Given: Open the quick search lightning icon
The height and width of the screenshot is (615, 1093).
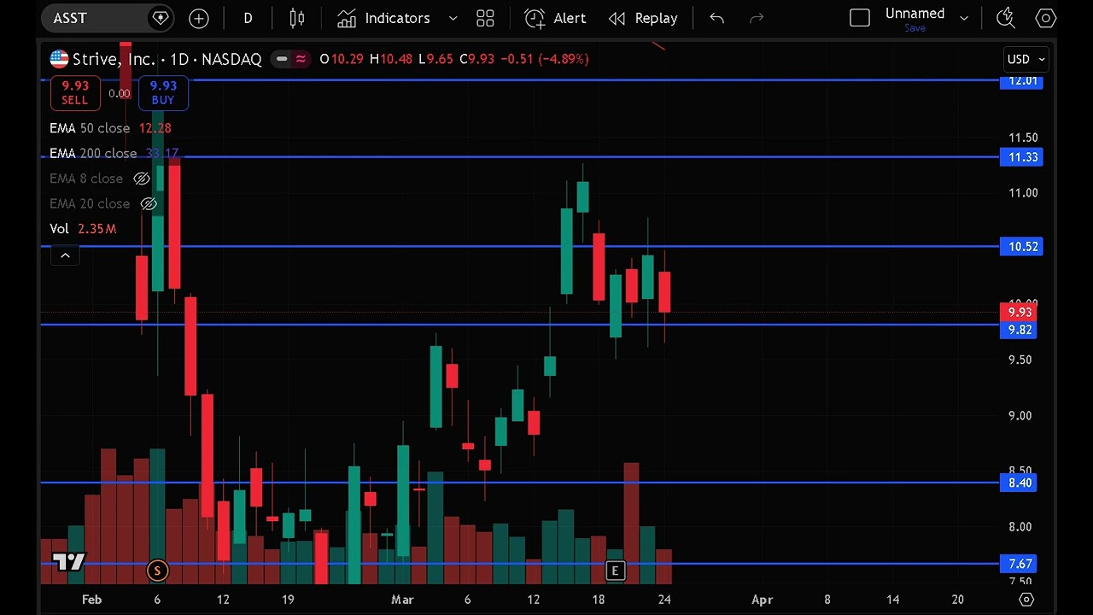Looking at the screenshot, I should coord(1006,18).
